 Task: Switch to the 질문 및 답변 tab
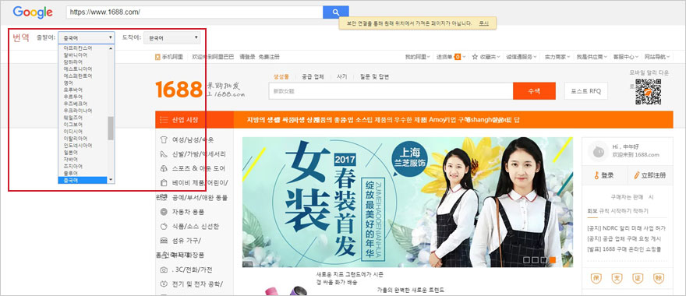(x=374, y=76)
